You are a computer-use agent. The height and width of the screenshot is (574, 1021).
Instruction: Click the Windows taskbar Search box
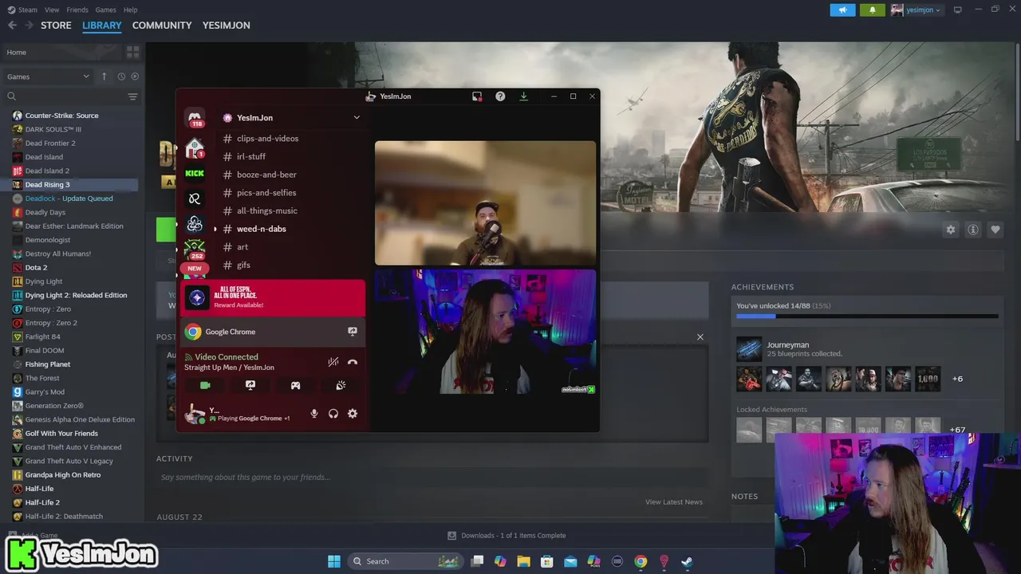click(x=405, y=561)
